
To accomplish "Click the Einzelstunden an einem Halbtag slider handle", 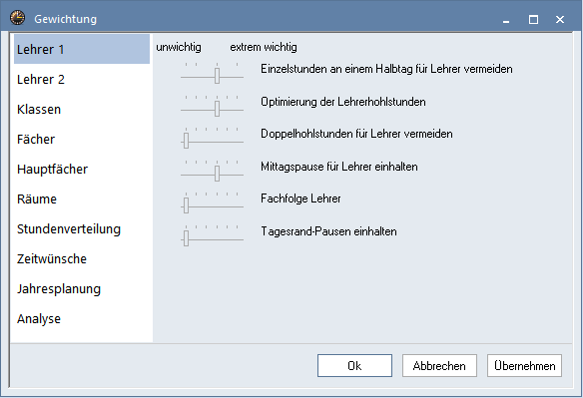I will point(218,76).
